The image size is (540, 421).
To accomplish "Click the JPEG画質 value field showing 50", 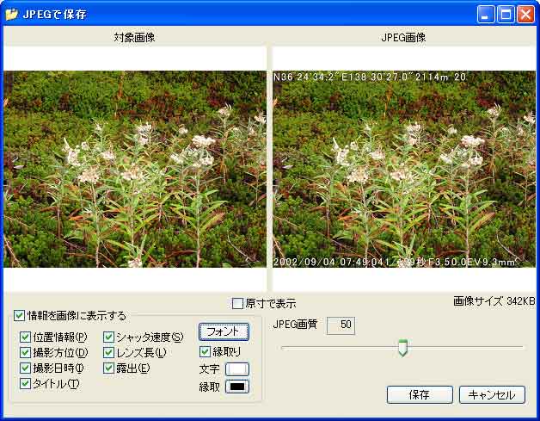I will 341,325.
